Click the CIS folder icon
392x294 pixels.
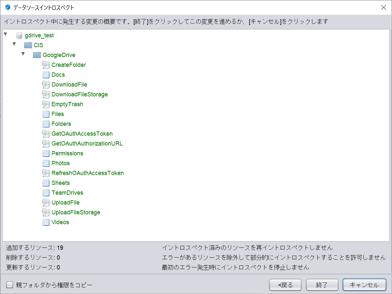pos(28,45)
